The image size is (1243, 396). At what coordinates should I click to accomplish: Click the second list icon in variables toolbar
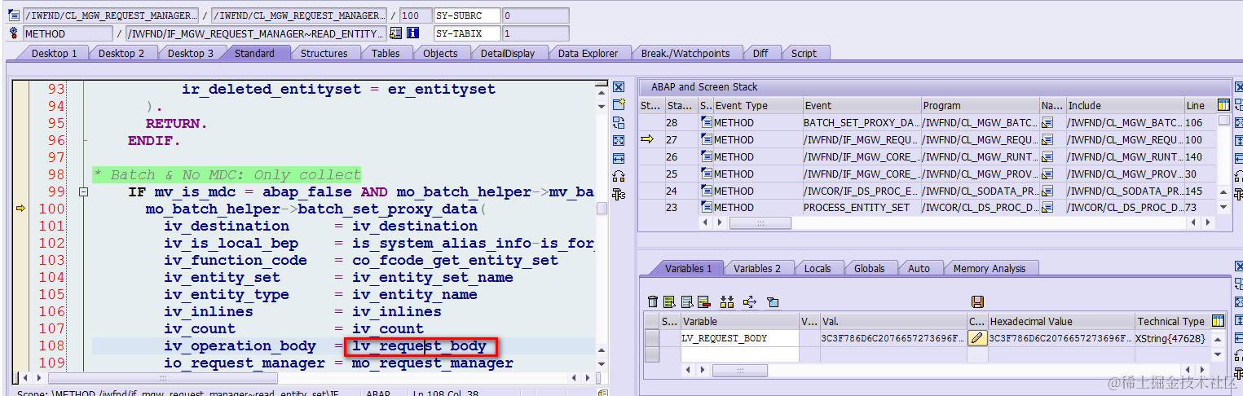pyautogui.click(x=685, y=302)
